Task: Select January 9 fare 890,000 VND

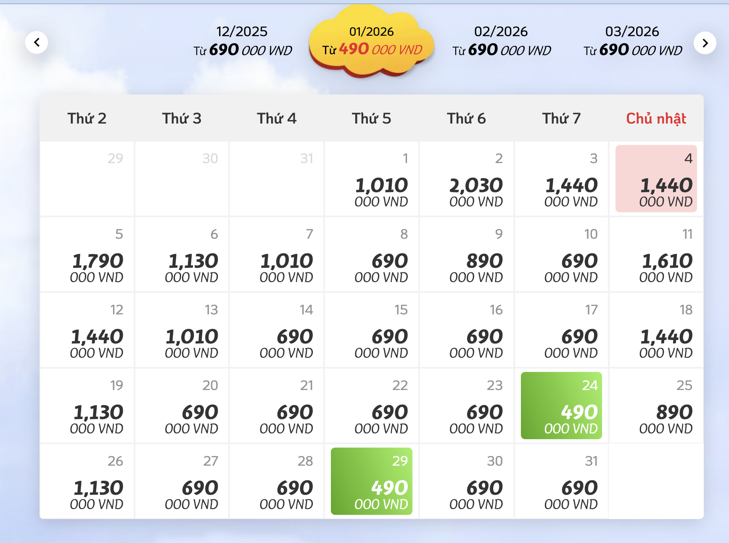Action: pos(467,255)
